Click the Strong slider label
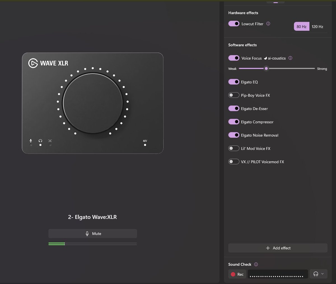 coord(322,69)
